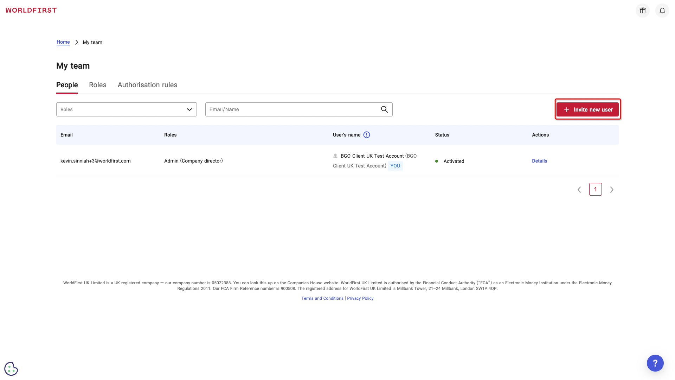675x380 pixels.
Task: Open cookie preferences icon
Action: pyautogui.click(x=11, y=369)
